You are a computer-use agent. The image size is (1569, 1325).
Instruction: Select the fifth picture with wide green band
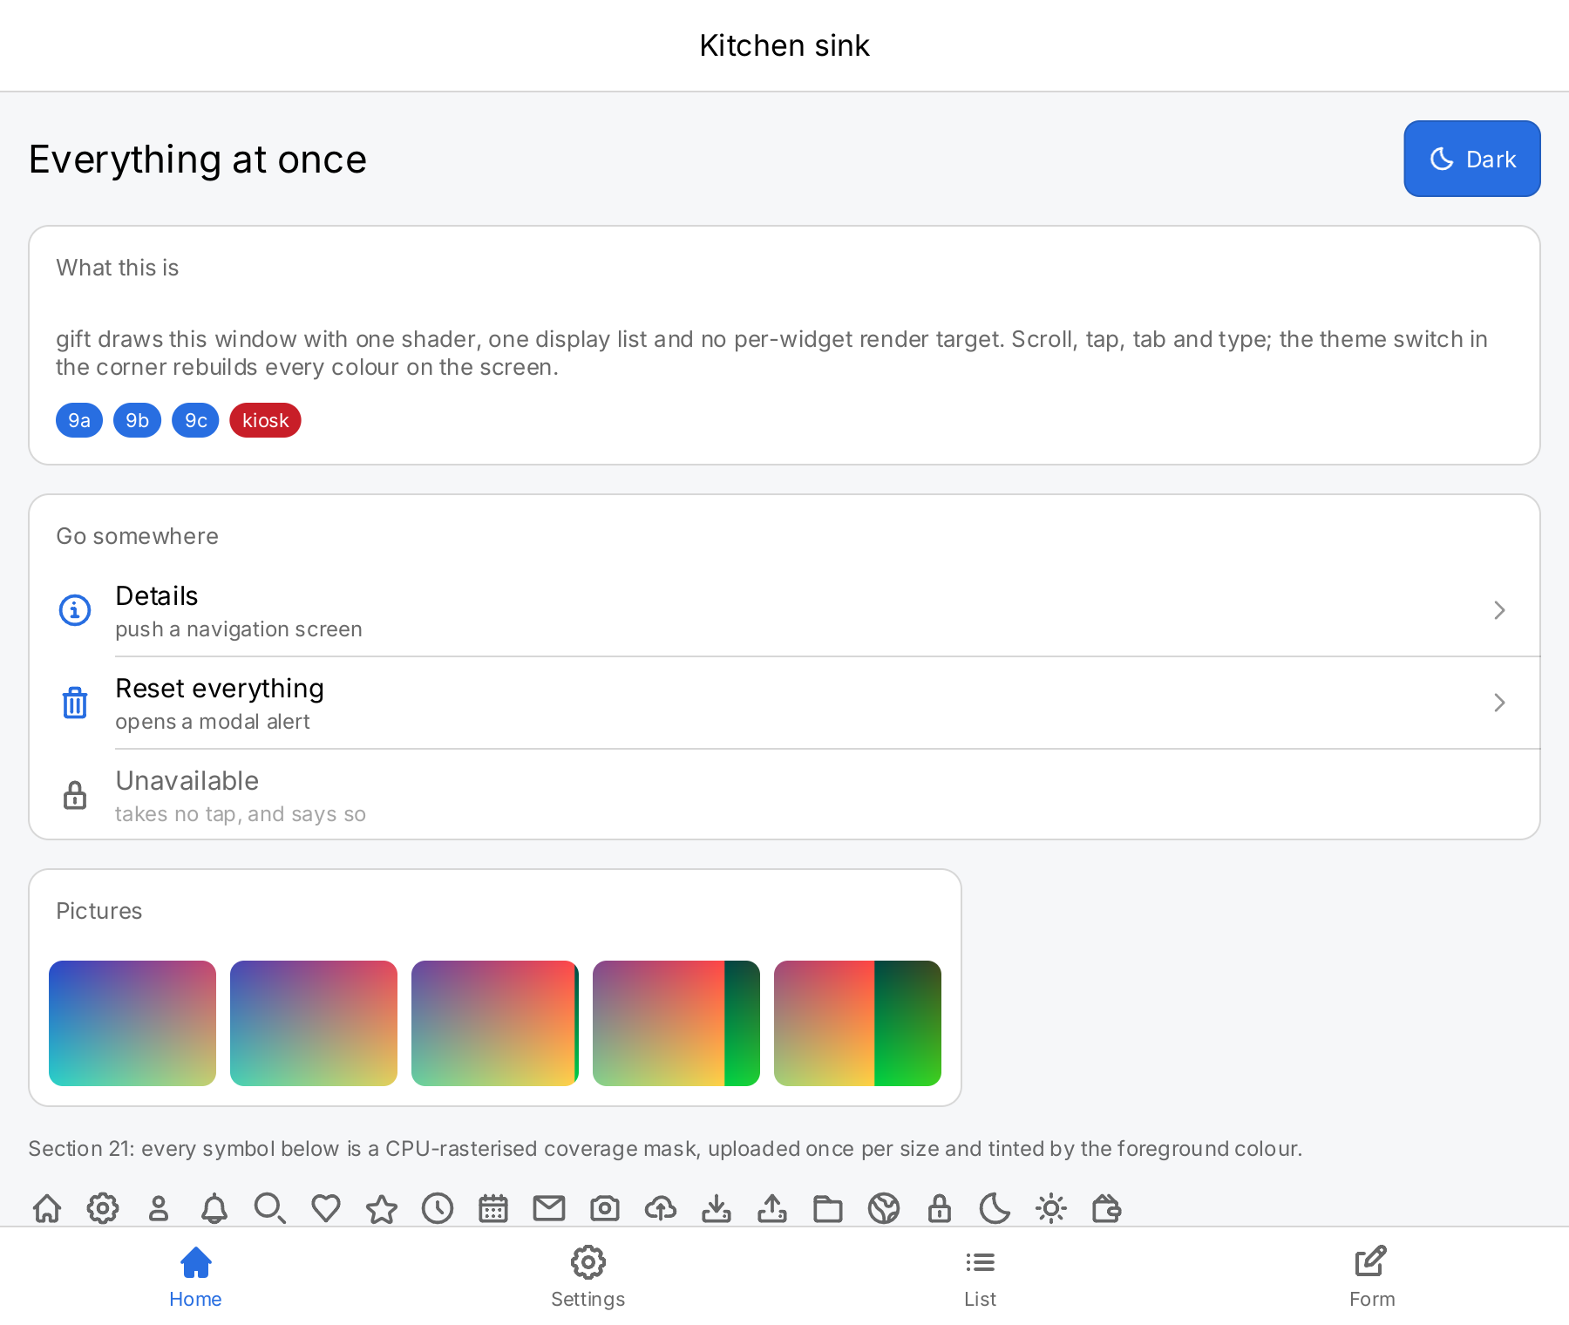coord(858,1023)
